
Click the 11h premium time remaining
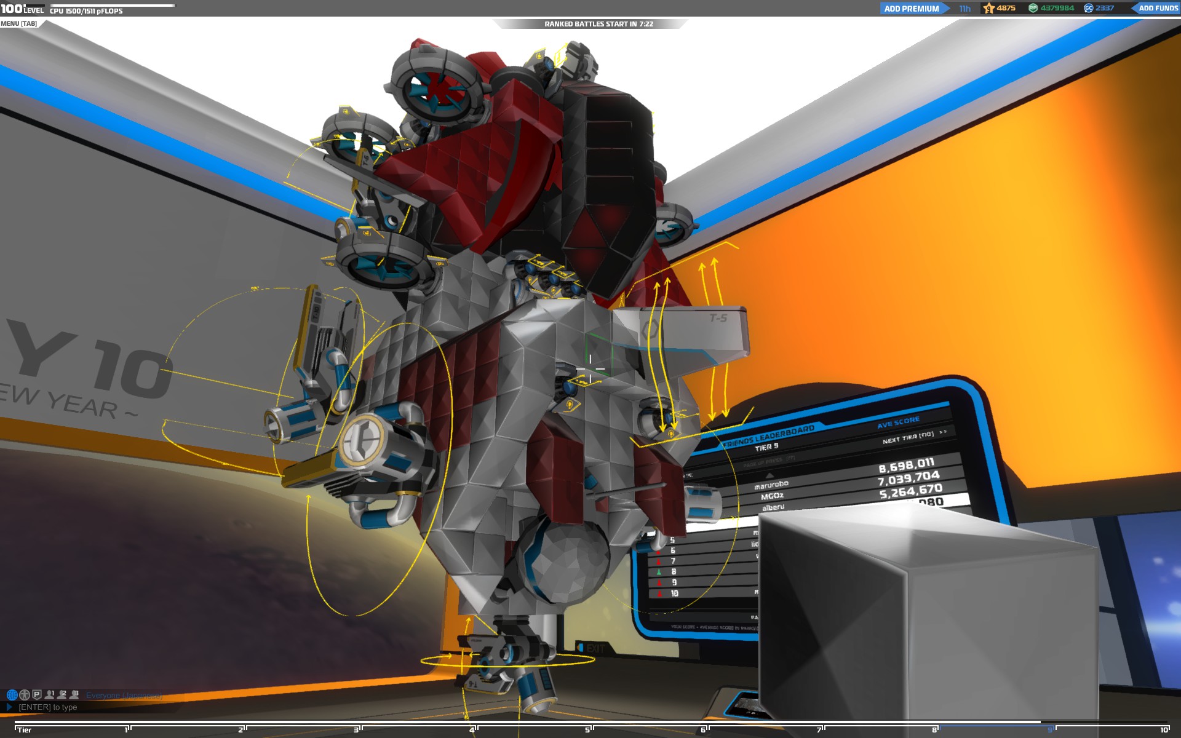pos(964,9)
